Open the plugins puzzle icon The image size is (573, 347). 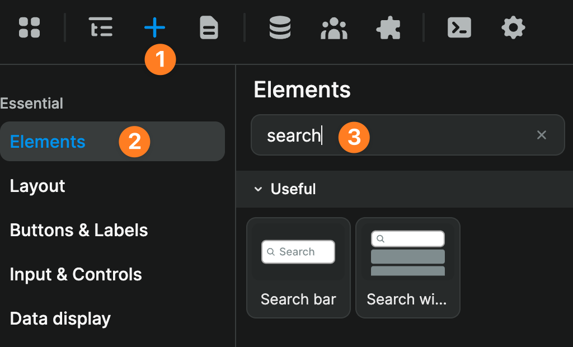coord(388,27)
